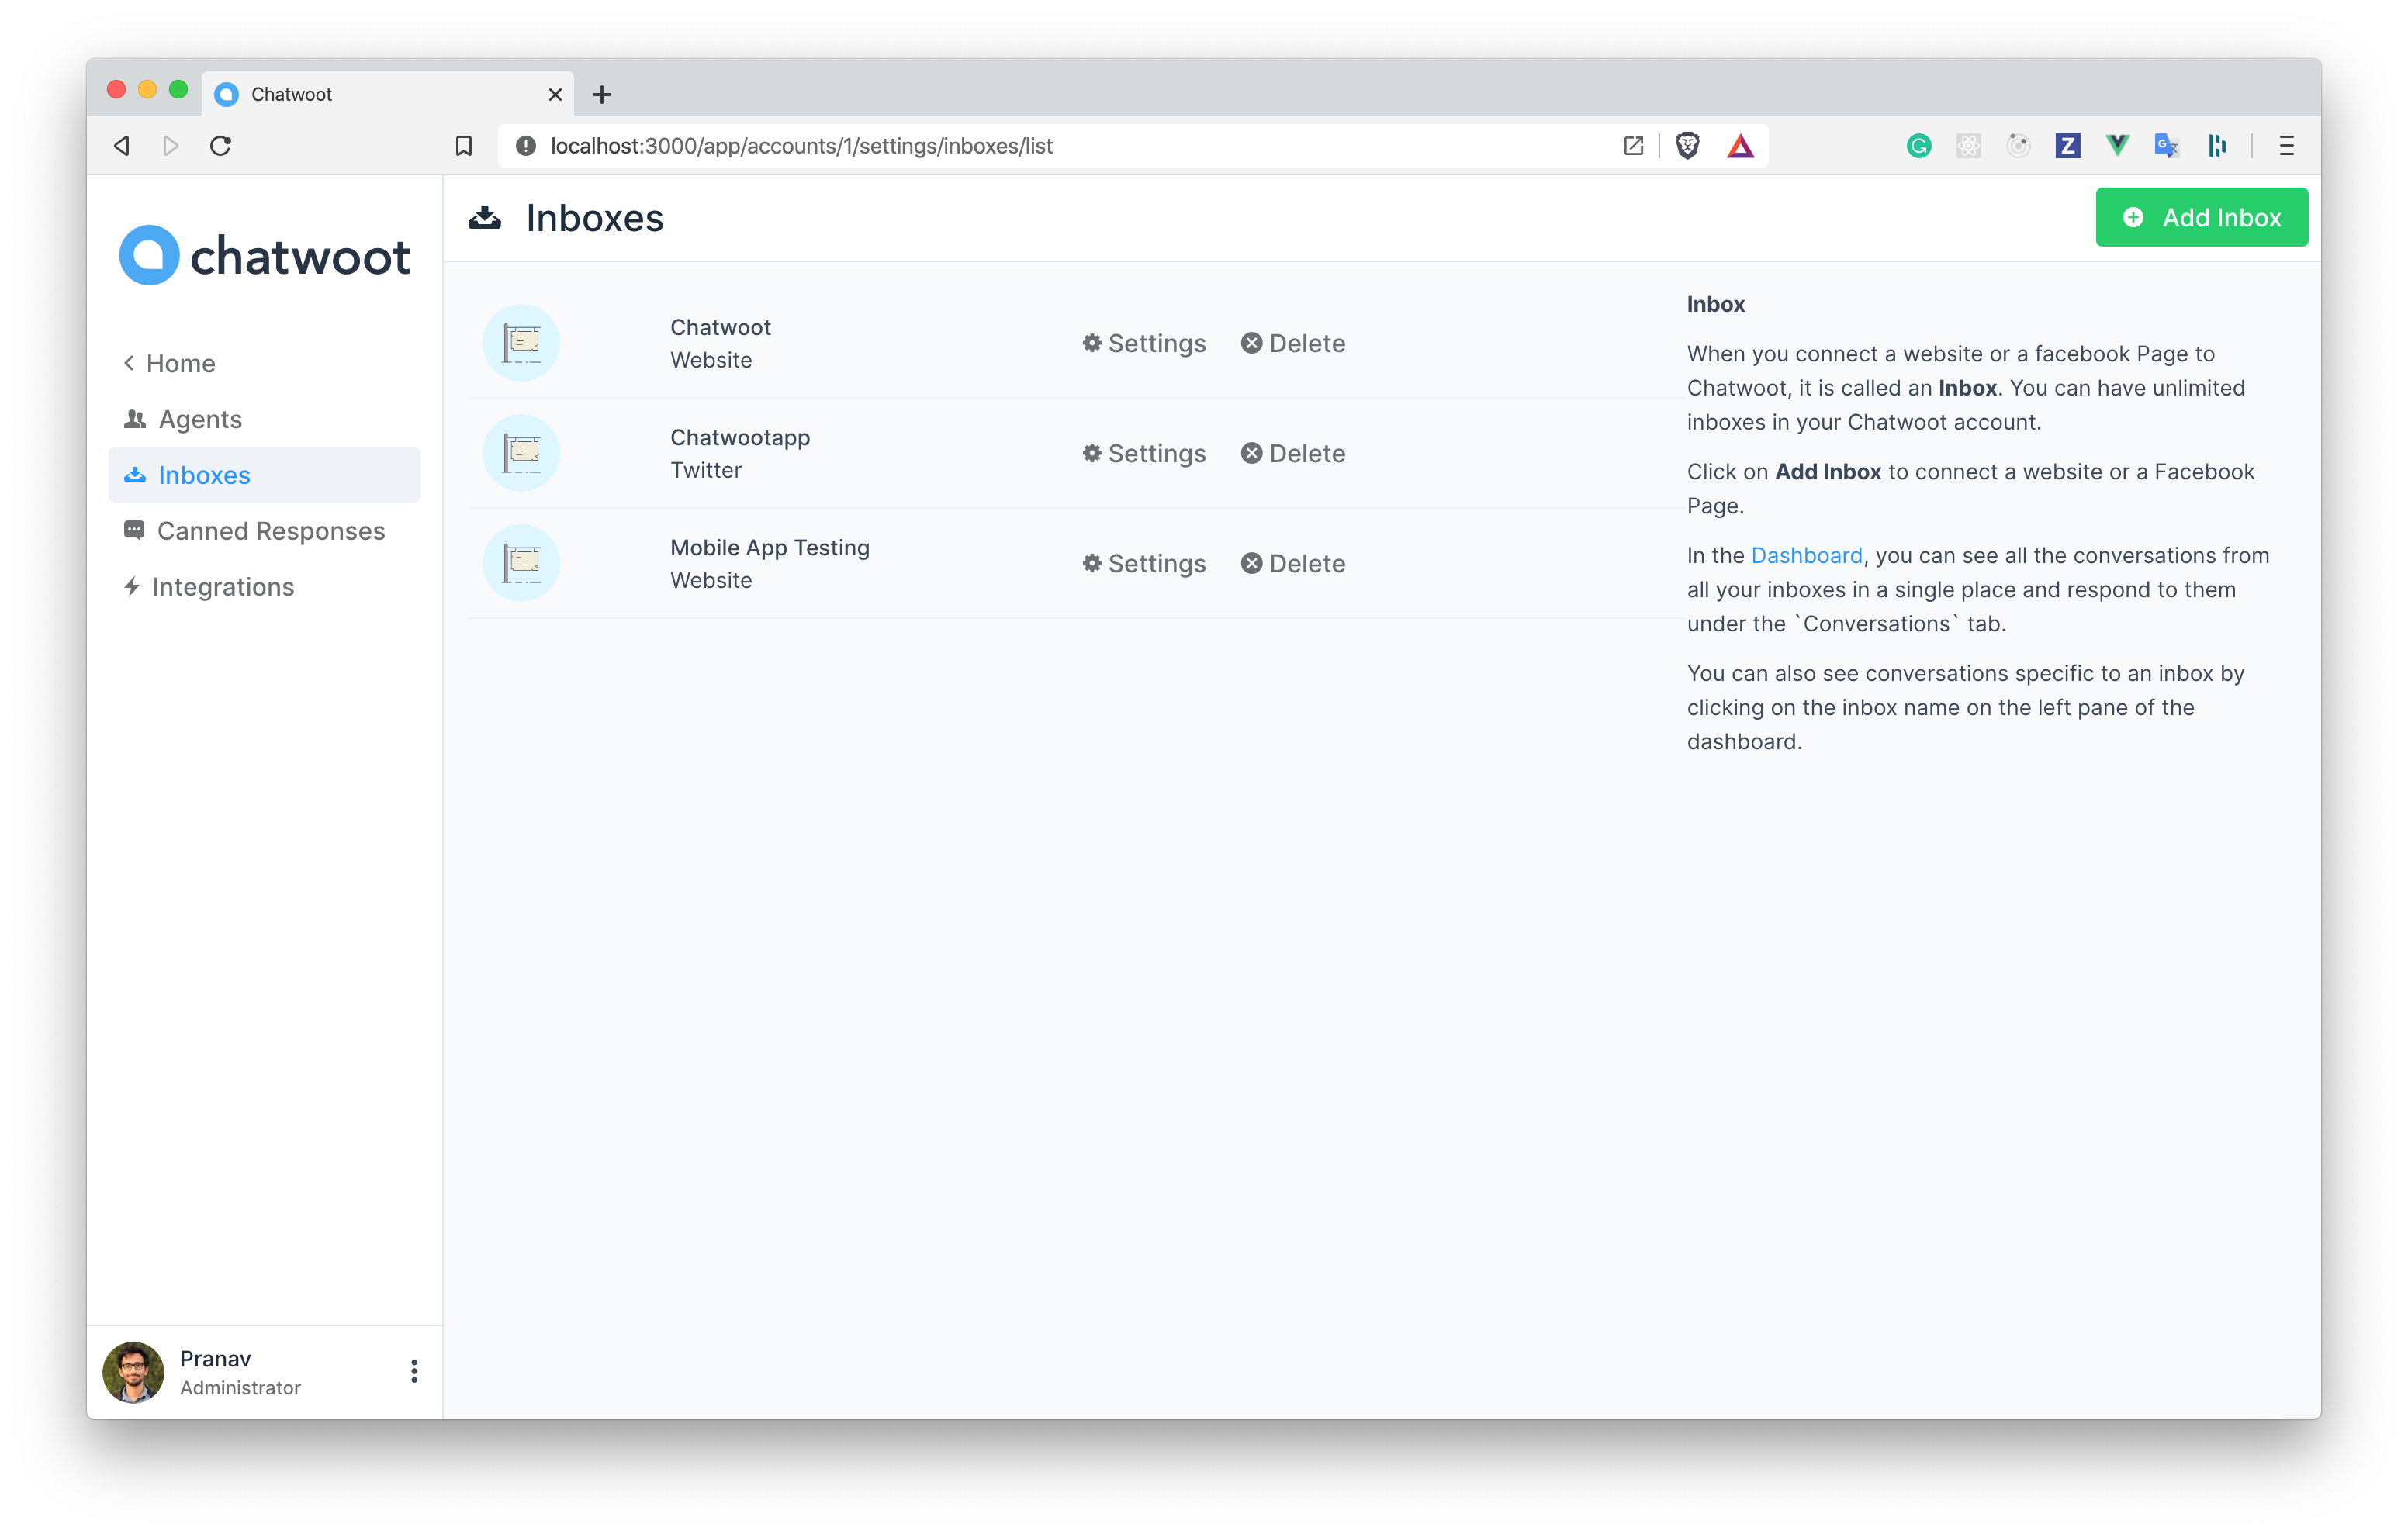The image size is (2408, 1534).
Task: Open the Agents settings page
Action: point(183,419)
